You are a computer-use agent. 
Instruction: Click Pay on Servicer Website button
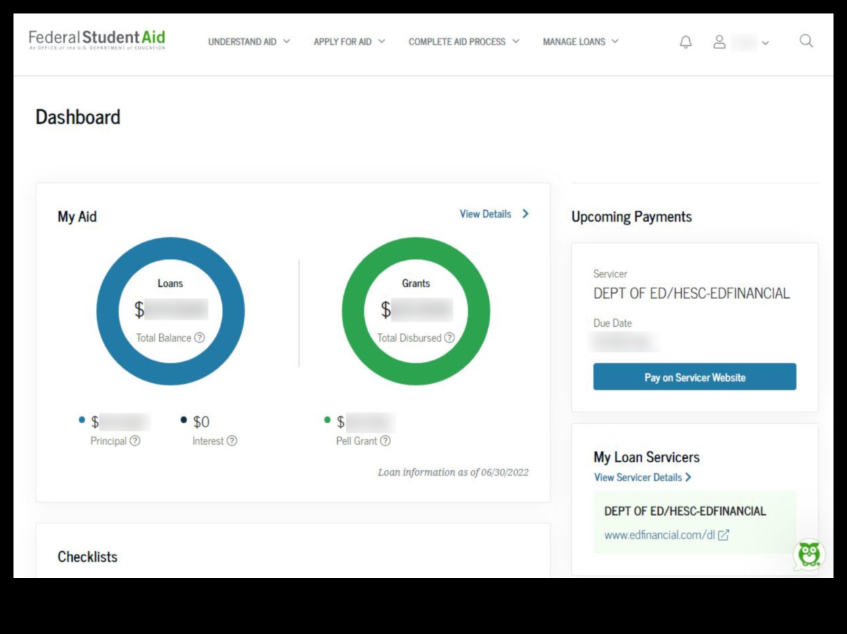(x=695, y=377)
